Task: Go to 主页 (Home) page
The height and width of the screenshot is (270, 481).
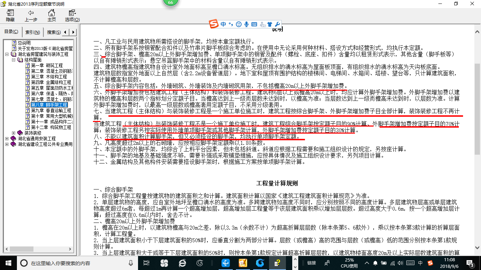Action: tap(52, 15)
